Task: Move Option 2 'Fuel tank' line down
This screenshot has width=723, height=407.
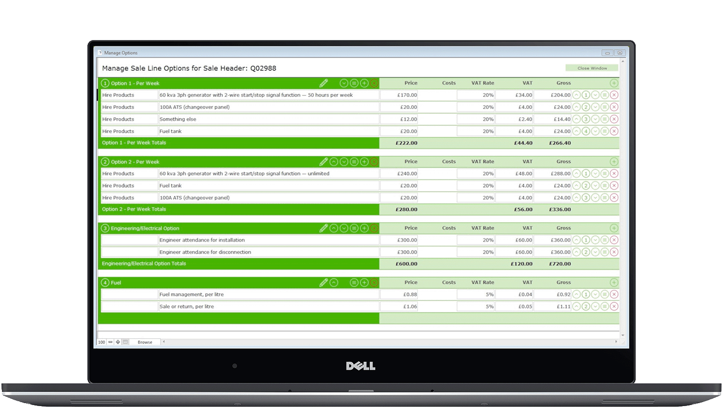Action: click(595, 186)
